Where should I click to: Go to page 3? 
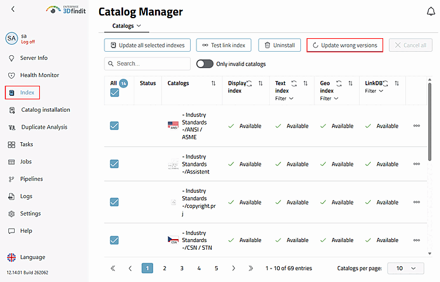click(x=182, y=268)
